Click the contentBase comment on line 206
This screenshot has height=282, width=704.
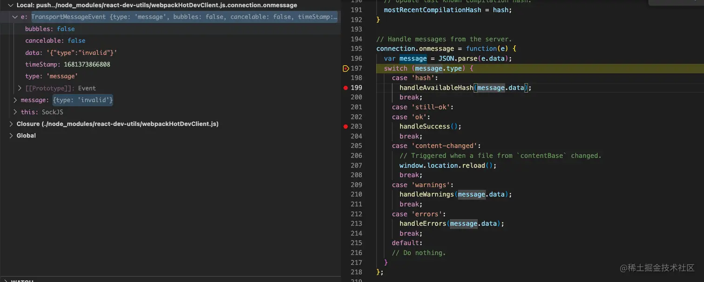click(501, 156)
